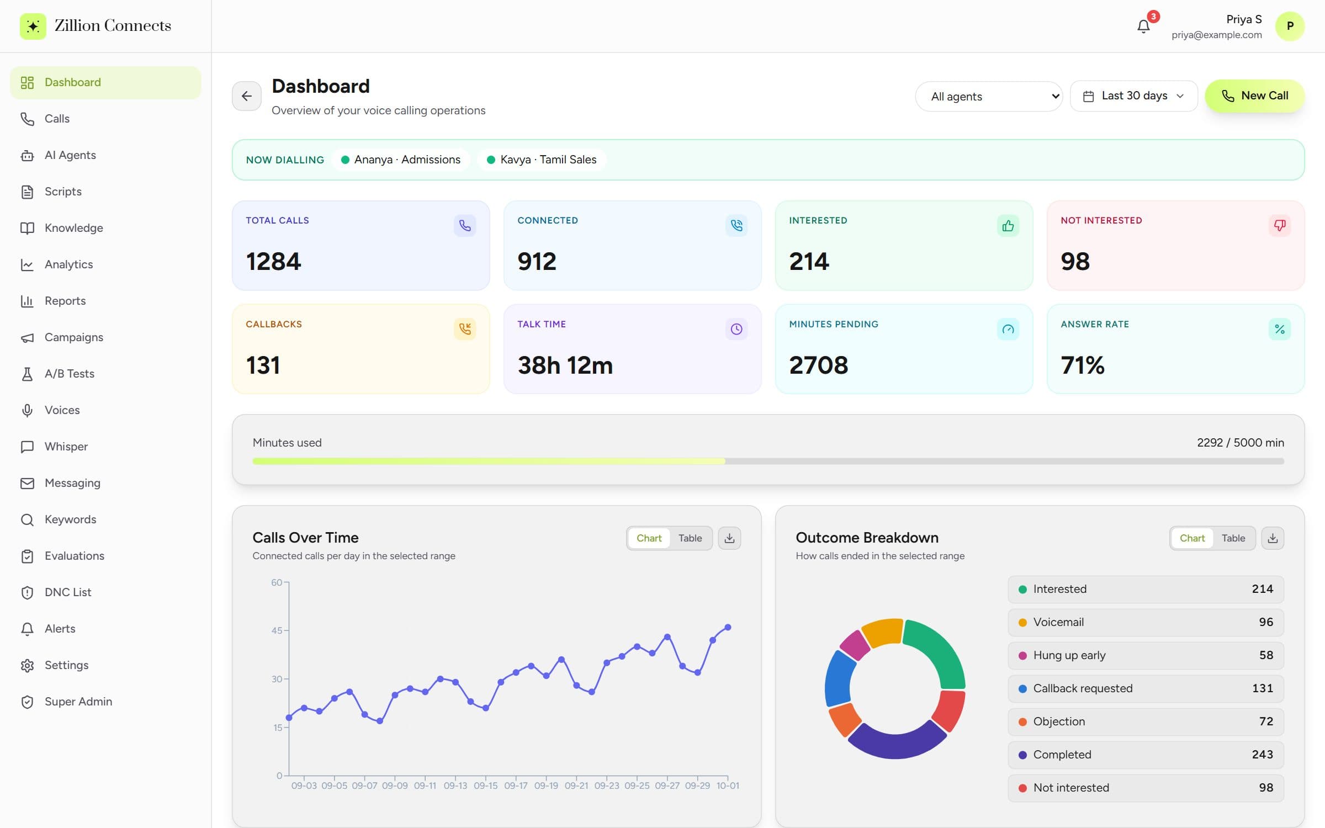This screenshot has height=828, width=1325.
Task: Click the Ananya · Admissions dialling chip
Action: [401, 160]
